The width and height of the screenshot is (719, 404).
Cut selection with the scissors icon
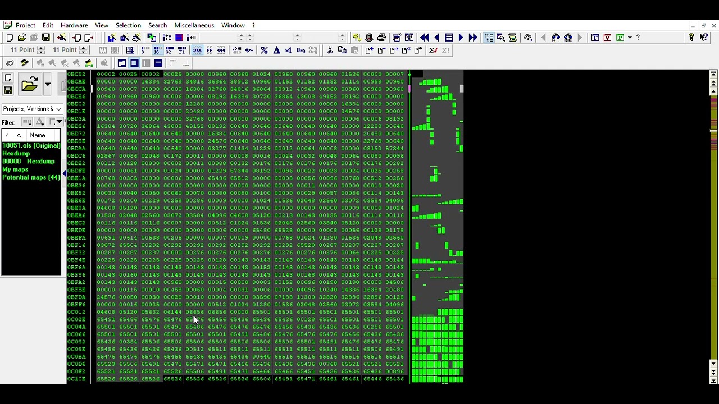tap(330, 50)
